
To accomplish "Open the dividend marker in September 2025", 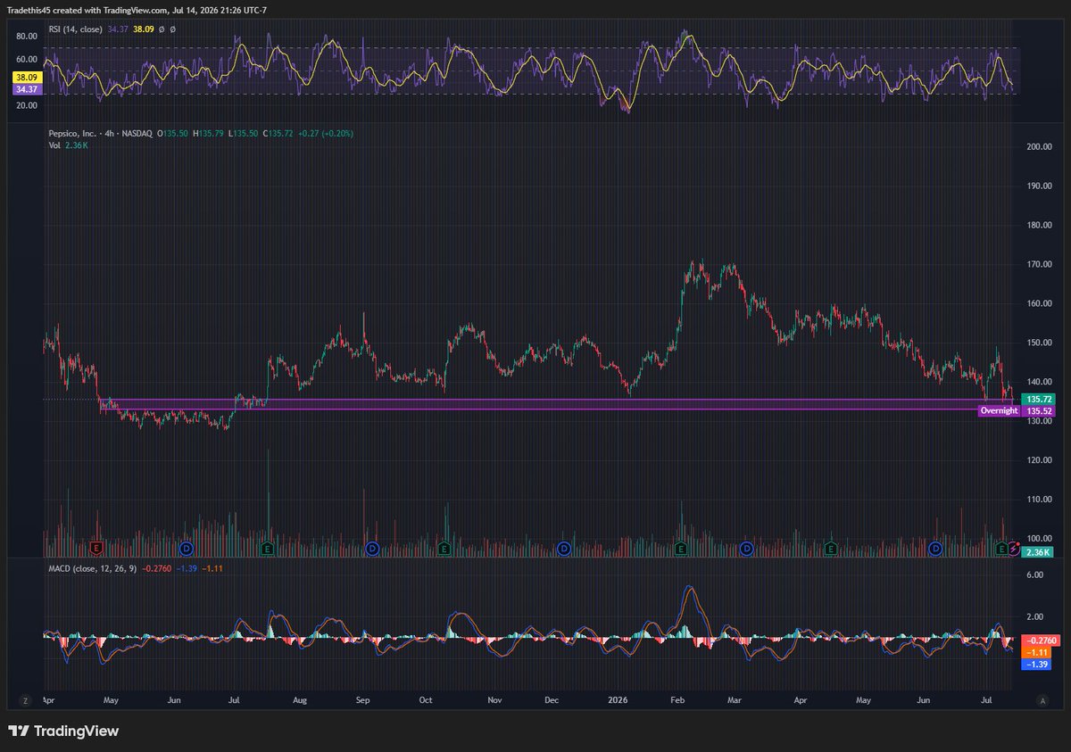I will (x=372, y=547).
